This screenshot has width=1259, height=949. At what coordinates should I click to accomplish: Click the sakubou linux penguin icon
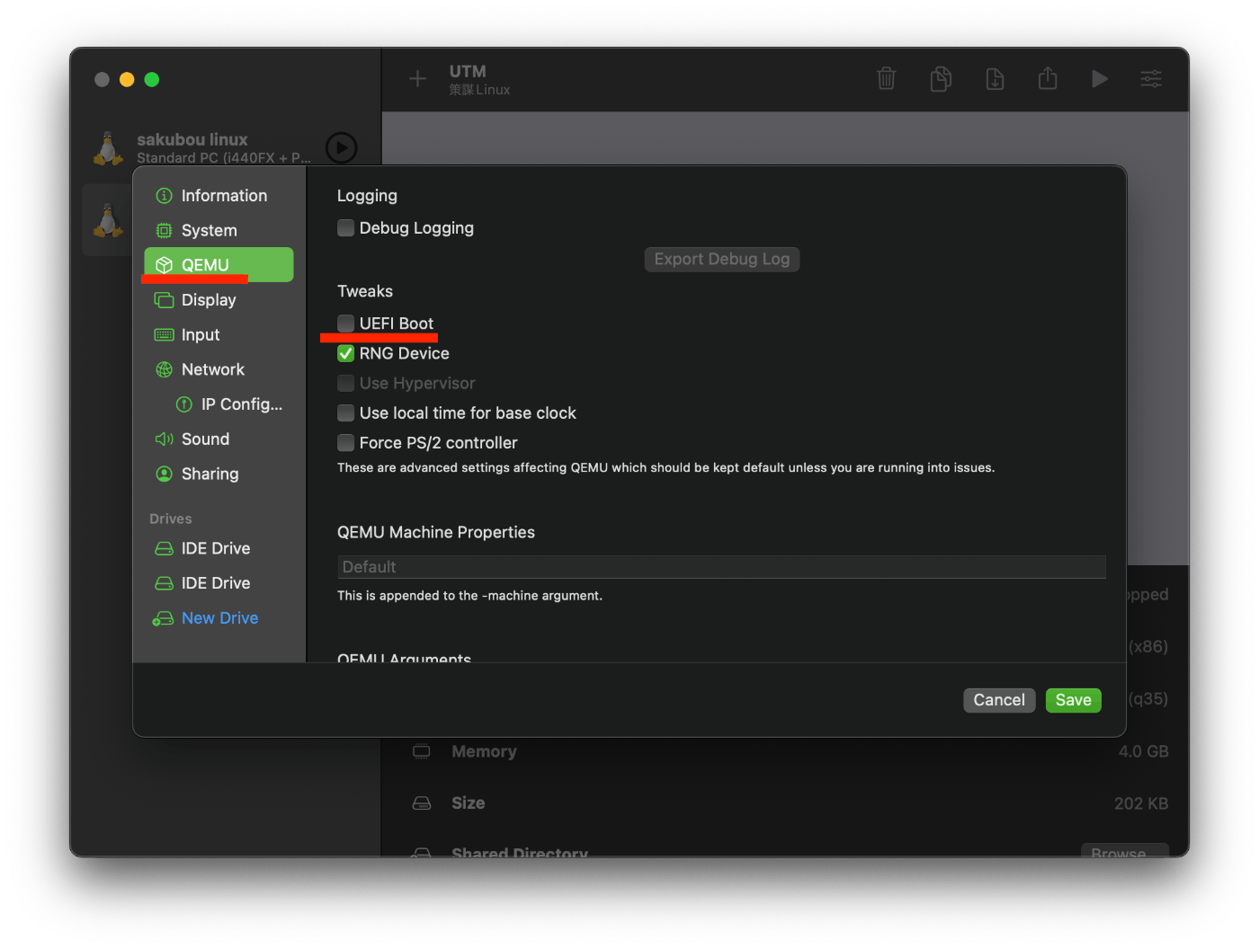(x=108, y=148)
